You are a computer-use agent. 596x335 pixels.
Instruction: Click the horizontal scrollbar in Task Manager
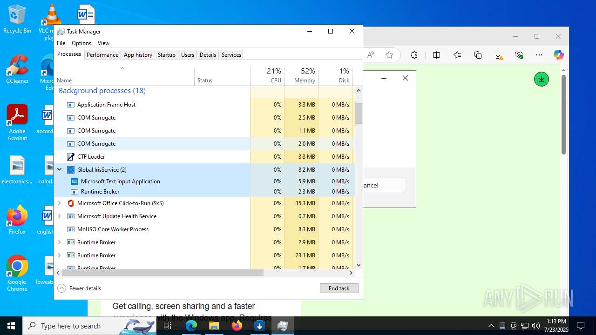[x=163, y=273]
